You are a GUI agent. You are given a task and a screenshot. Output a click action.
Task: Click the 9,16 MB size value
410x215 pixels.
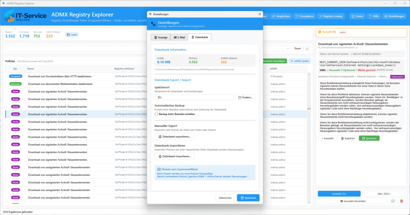pos(164,62)
